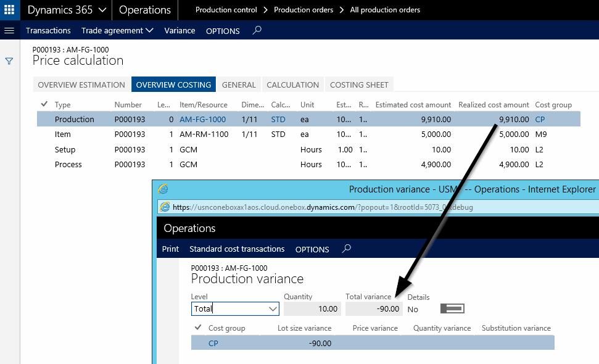Click the Total variance field
Image resolution: width=599 pixels, height=364 pixels.
tap(374, 308)
